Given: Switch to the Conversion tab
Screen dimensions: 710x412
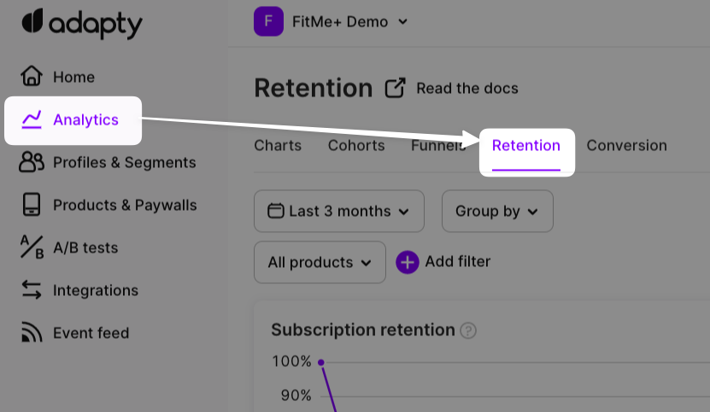Looking at the screenshot, I should coord(626,145).
